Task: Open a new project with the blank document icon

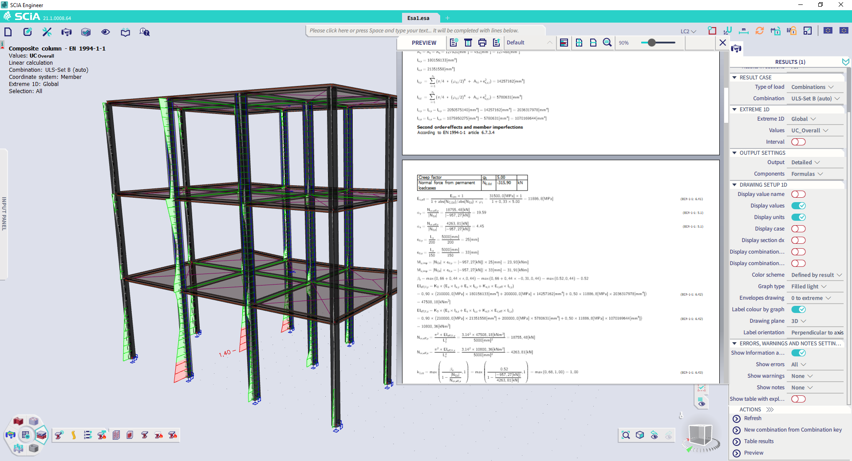Action: tap(8, 32)
